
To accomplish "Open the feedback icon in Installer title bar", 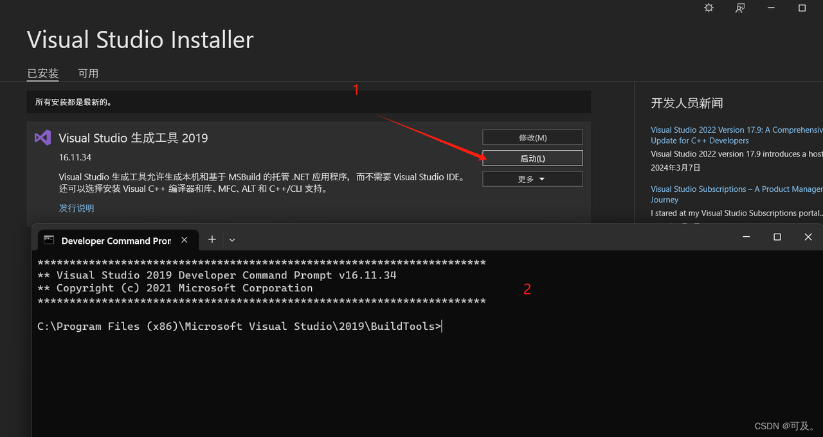I will tap(740, 8).
